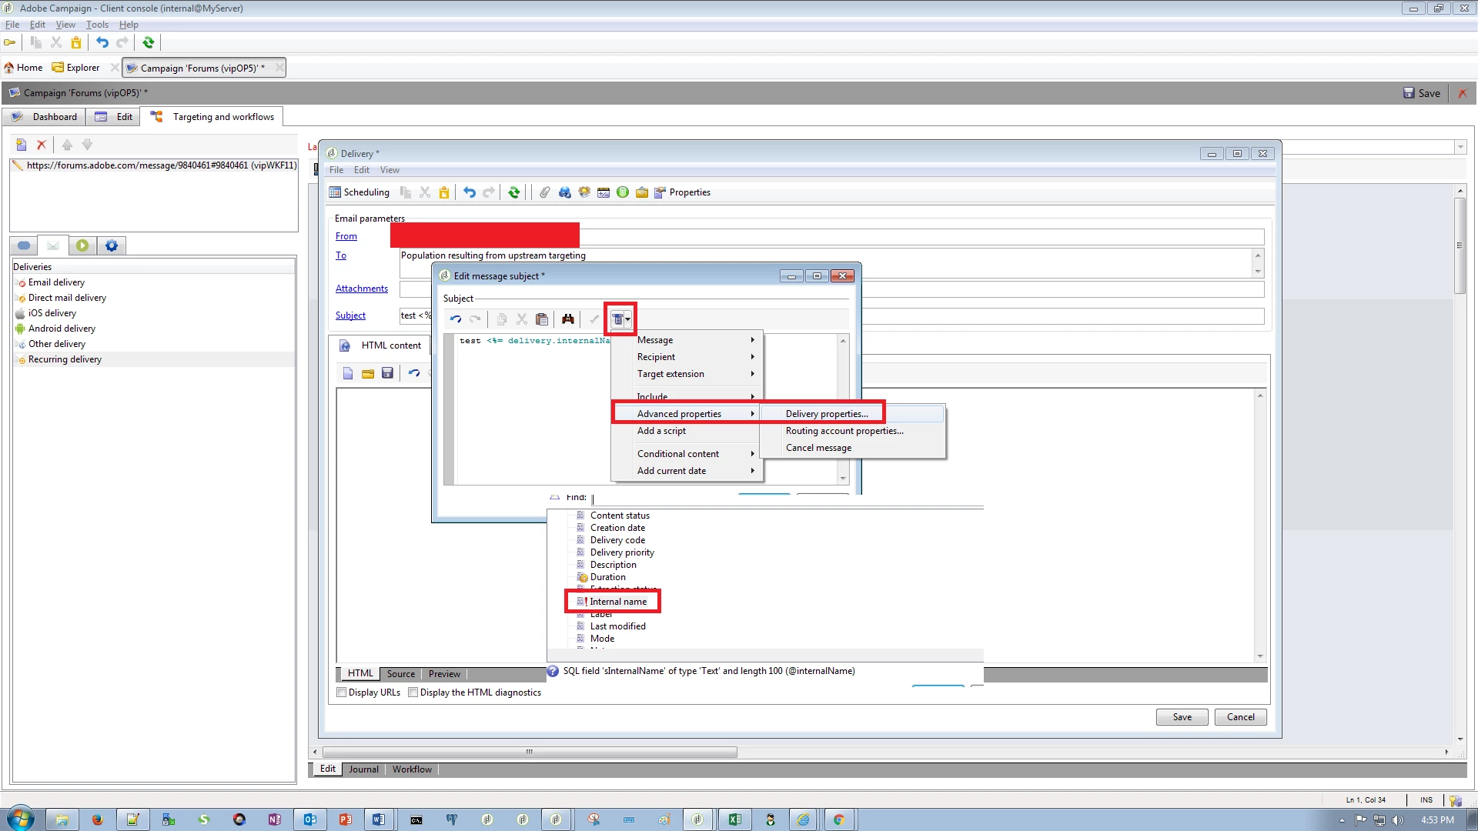Click the red delete X icon in left panel

point(42,145)
